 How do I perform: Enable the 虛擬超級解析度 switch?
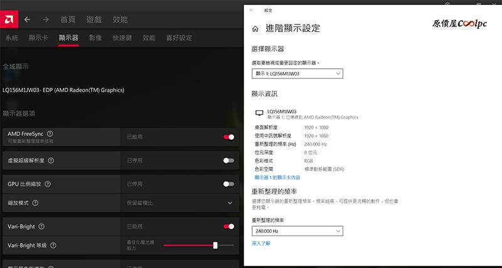(228, 160)
